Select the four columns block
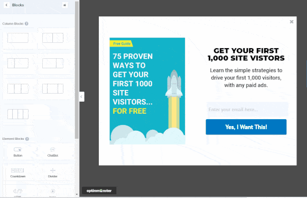This screenshot has width=307, height=198. click(x=18, y=114)
